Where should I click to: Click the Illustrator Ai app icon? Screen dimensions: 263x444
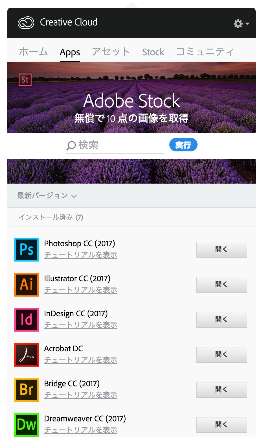coord(27,285)
